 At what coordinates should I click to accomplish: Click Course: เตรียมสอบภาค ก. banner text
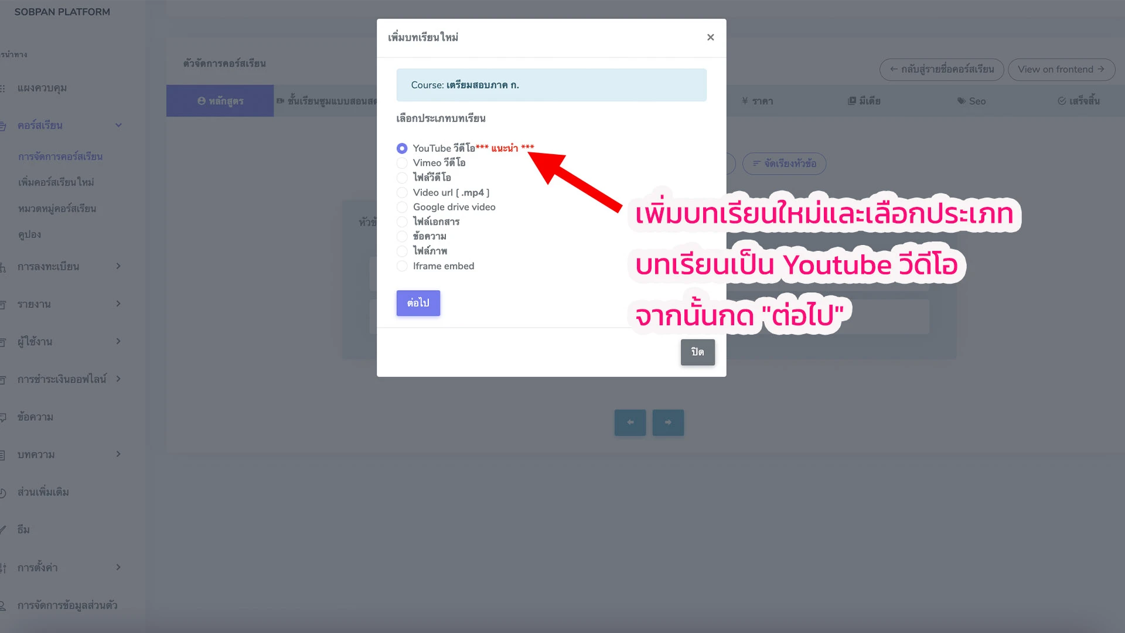point(465,85)
